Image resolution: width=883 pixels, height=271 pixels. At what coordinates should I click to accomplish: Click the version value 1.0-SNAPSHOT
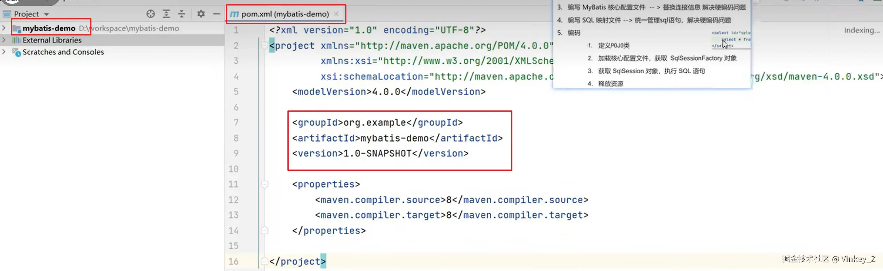tap(377, 153)
